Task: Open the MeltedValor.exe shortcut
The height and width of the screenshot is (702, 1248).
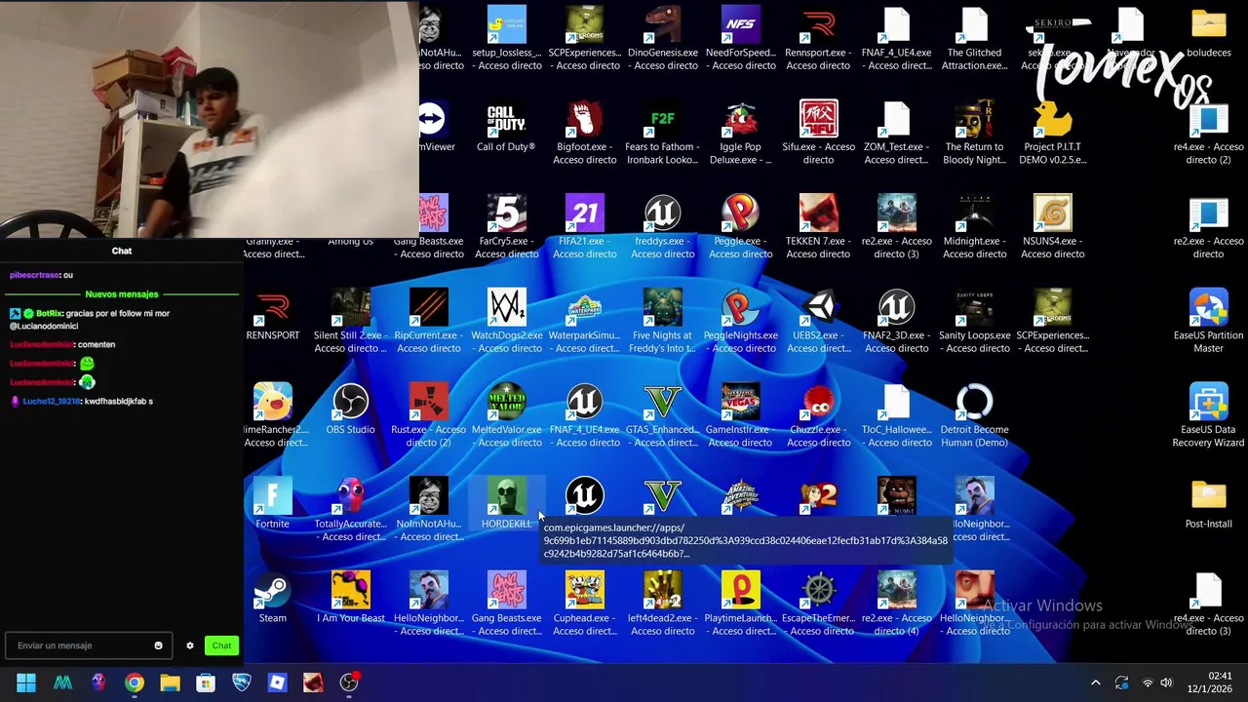Action: click(x=506, y=415)
